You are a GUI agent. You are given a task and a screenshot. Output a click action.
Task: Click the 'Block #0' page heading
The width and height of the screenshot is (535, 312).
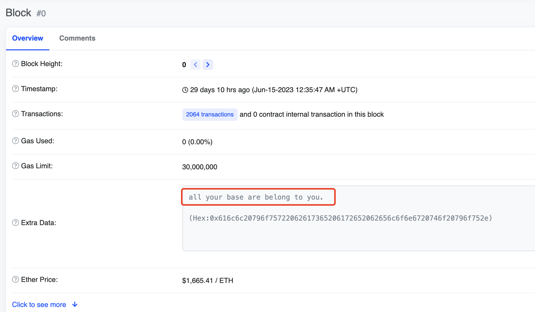(26, 13)
